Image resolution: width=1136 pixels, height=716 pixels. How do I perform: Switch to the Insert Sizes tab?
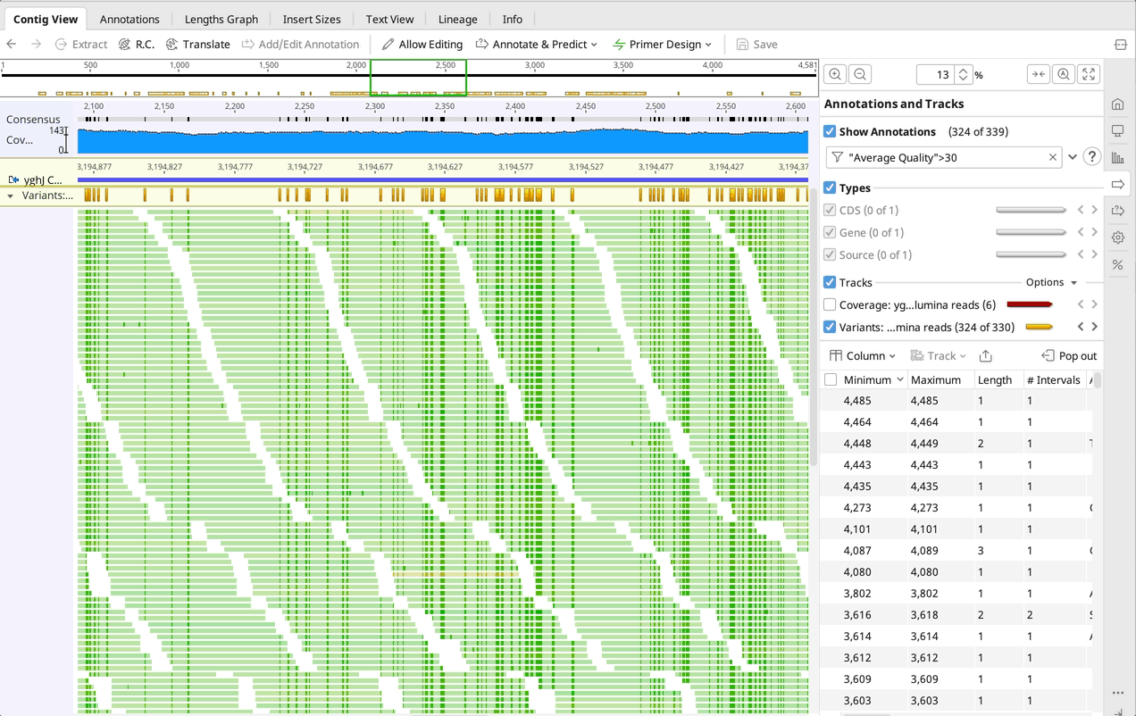click(312, 19)
